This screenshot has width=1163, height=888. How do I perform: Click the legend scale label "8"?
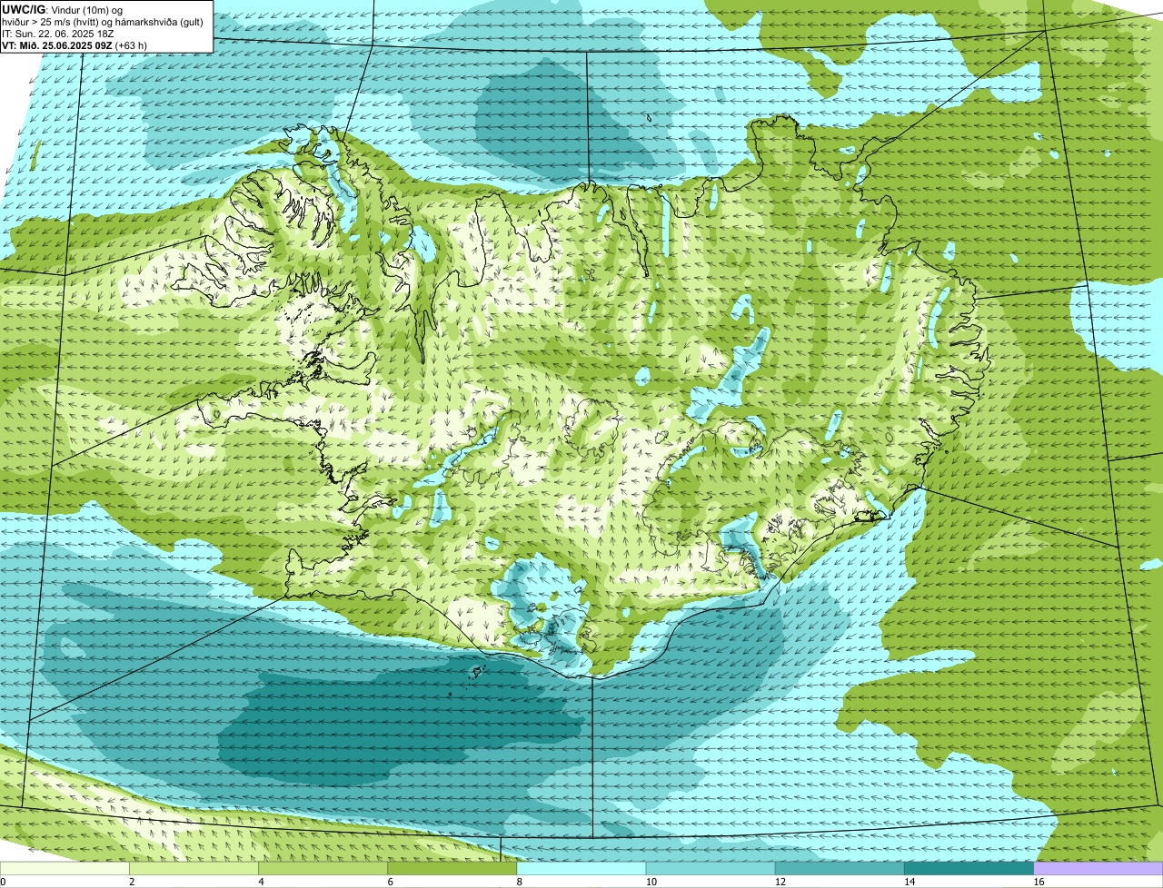[518, 882]
